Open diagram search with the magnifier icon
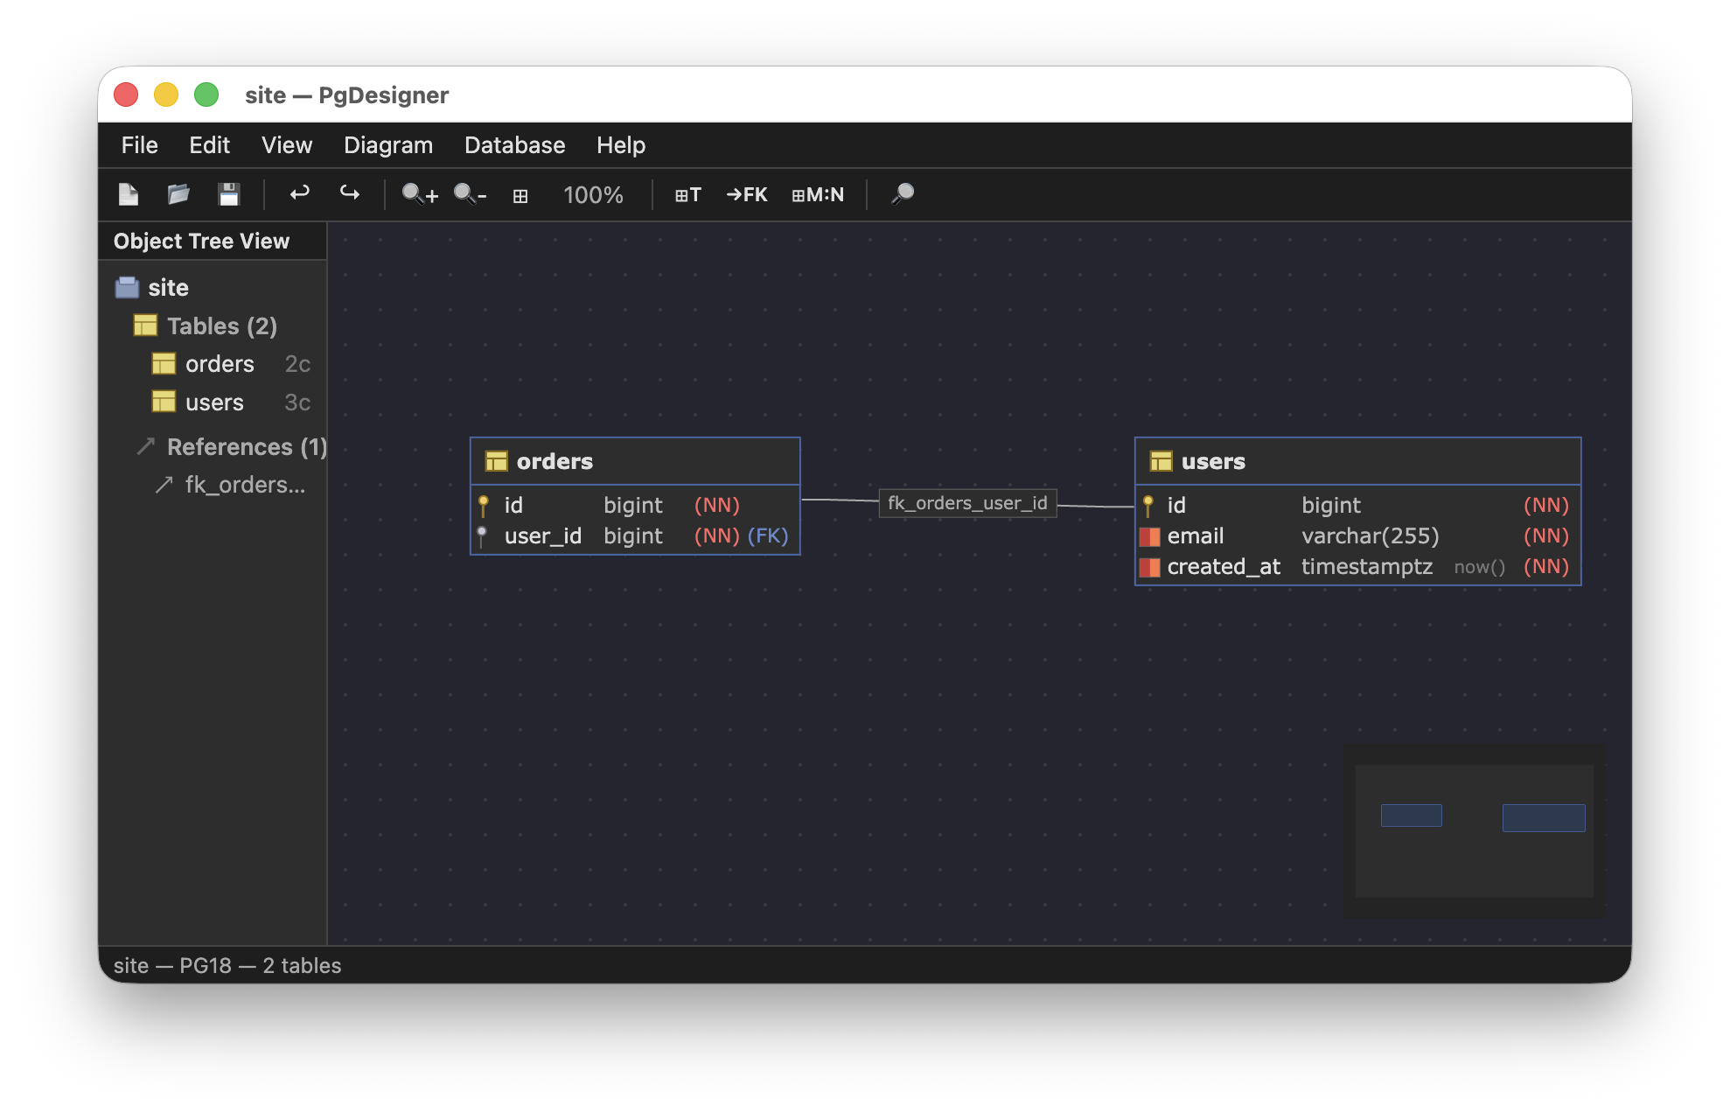1730x1113 pixels. pyautogui.click(x=903, y=194)
